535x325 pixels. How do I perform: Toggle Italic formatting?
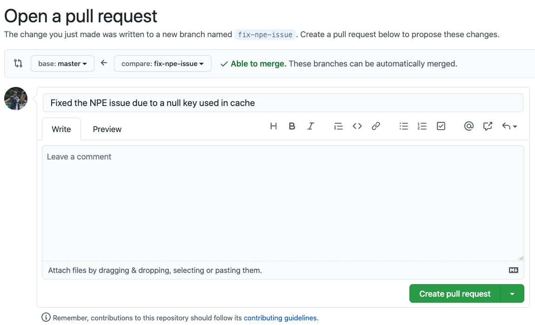click(x=310, y=126)
